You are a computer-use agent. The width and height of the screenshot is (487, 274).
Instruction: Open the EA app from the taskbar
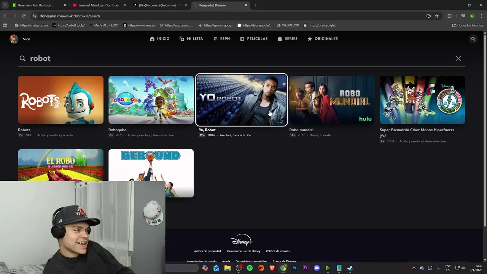point(261,268)
